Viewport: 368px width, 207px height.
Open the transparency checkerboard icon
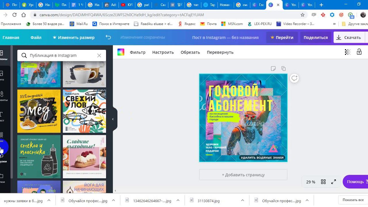[x=348, y=52]
